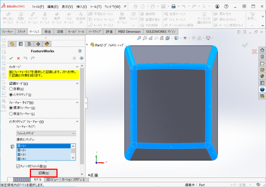
Task: Open the DisplayManager color sphere tab icon
Action: tap(47, 44)
